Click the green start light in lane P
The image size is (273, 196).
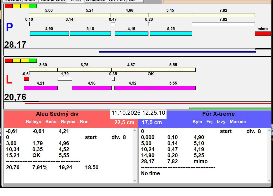point(33,6)
